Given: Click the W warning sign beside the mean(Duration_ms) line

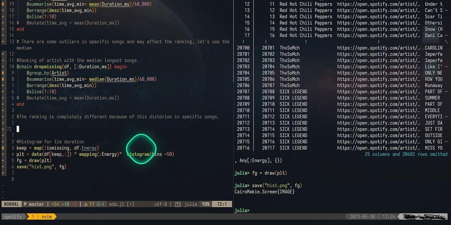Looking at the screenshot, I should [x=3, y=4].
